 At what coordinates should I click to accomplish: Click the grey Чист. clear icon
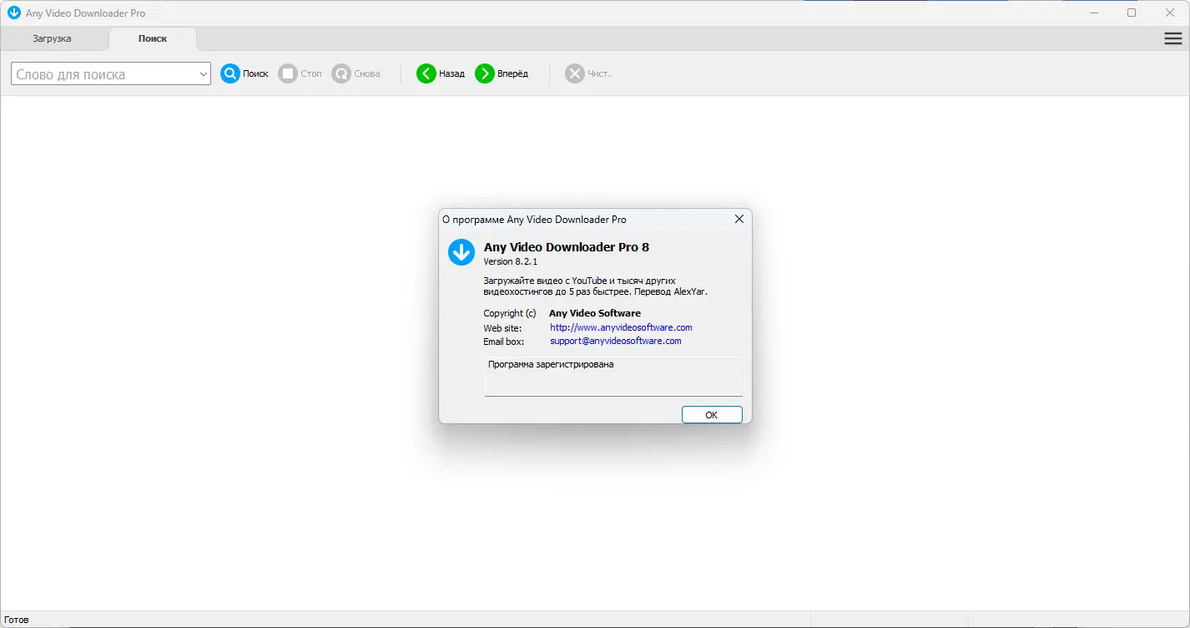575,73
